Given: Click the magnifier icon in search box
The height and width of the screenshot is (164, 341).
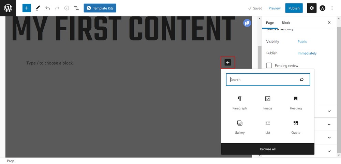Looking at the screenshot, I should pyautogui.click(x=301, y=79).
